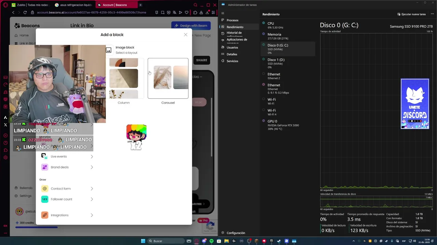
Task: Click browser back arrow
Action: [x=13, y=13]
